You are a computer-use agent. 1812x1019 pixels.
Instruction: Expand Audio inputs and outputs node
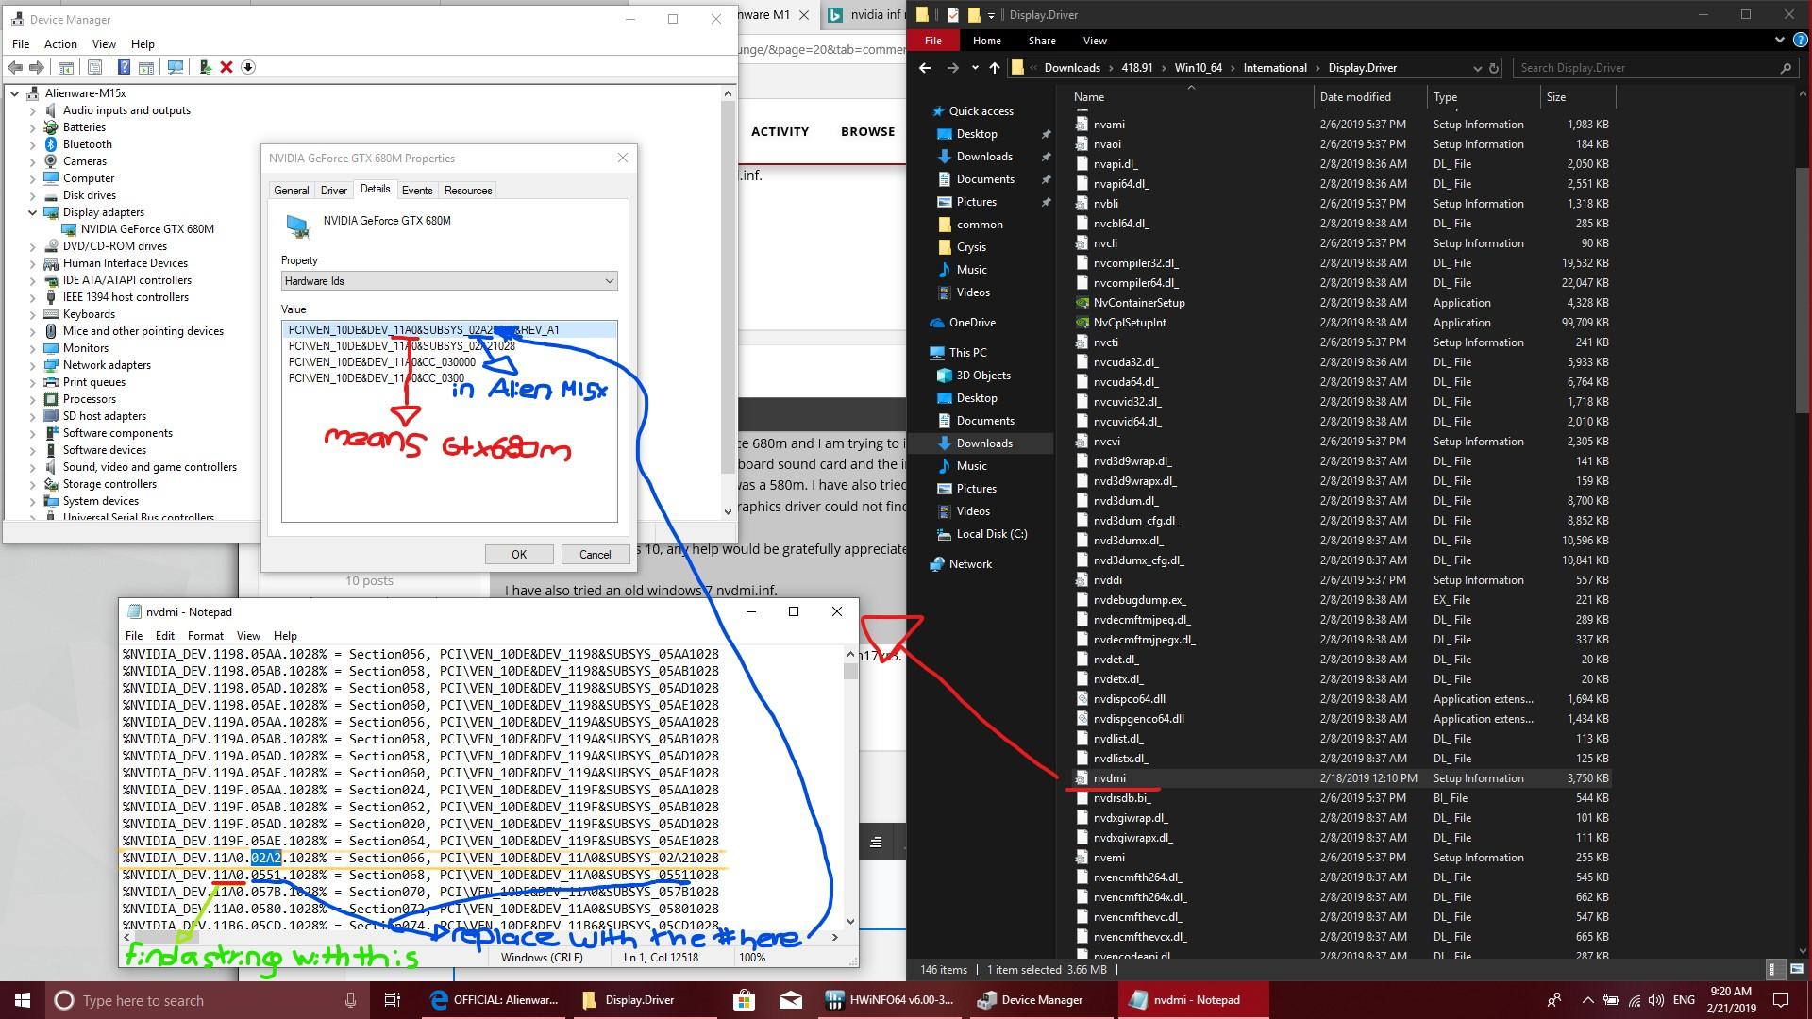point(33,110)
